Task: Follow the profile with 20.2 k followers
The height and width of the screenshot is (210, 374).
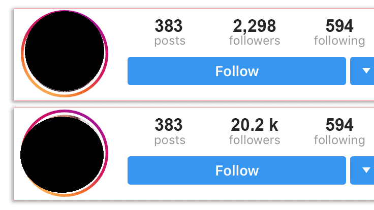Action: 237,170
